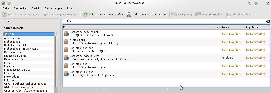271x93 pixels.
Task: Click Auf Aktualisierungen prüfen button label
Action: pos(106,14)
